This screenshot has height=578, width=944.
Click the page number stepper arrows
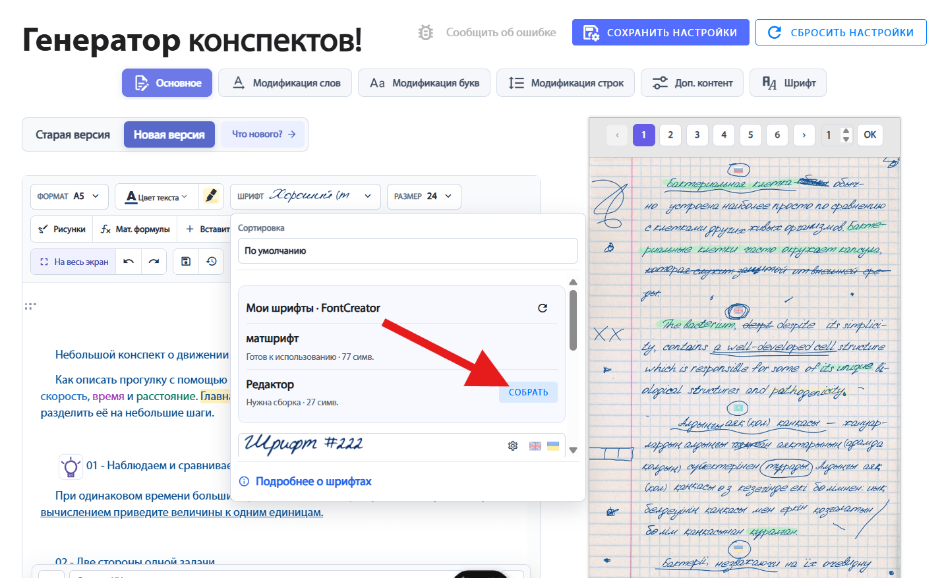846,134
